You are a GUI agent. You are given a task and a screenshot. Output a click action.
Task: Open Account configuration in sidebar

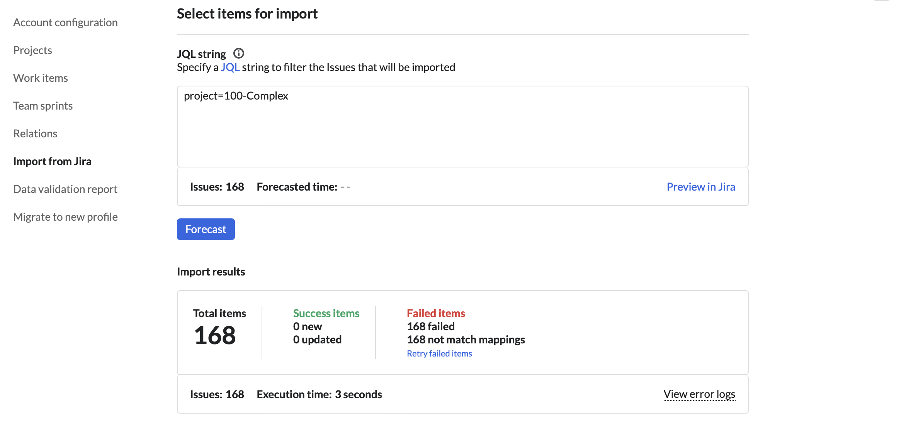(x=65, y=22)
